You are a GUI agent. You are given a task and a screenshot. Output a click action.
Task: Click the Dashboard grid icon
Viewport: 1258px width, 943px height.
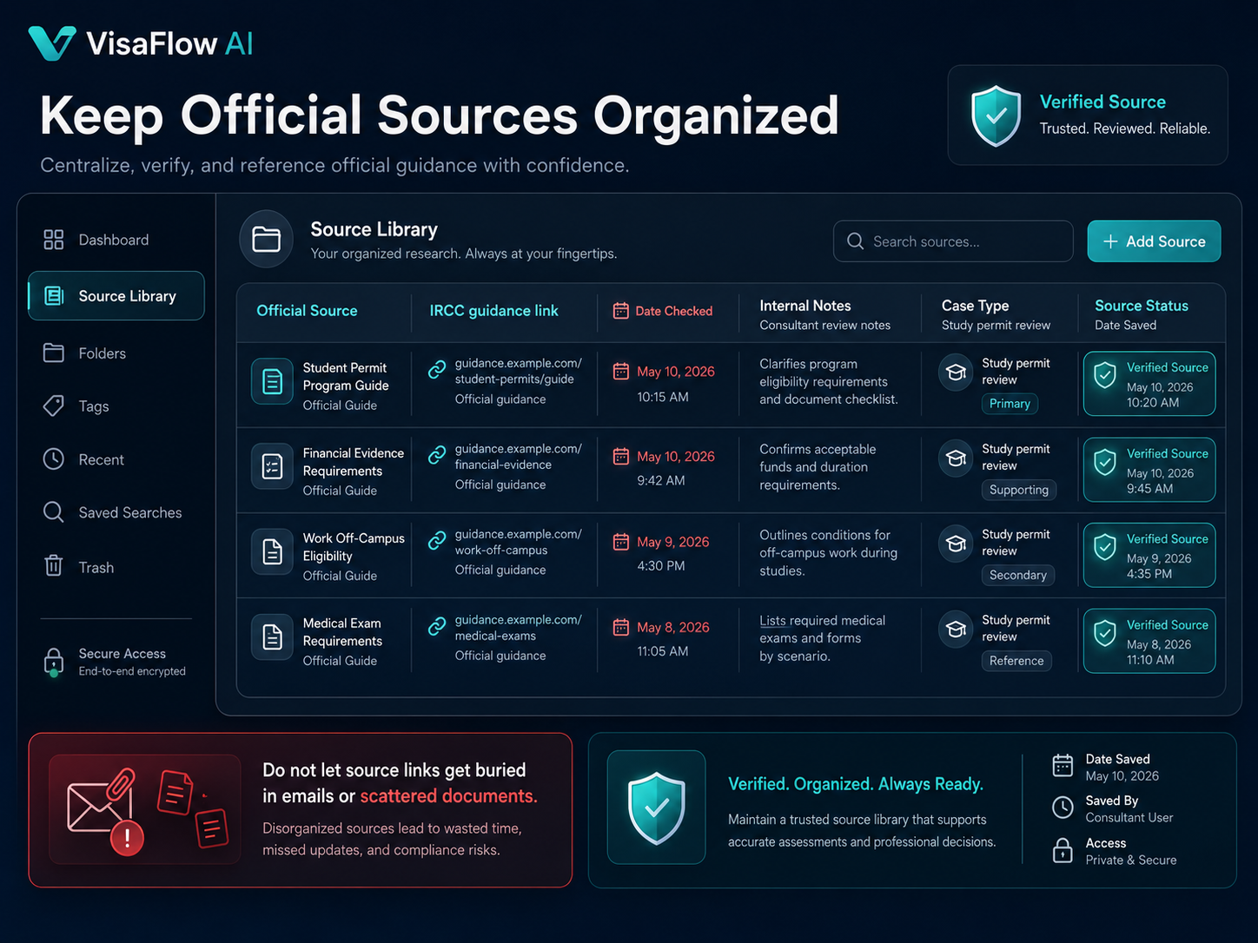tap(54, 240)
